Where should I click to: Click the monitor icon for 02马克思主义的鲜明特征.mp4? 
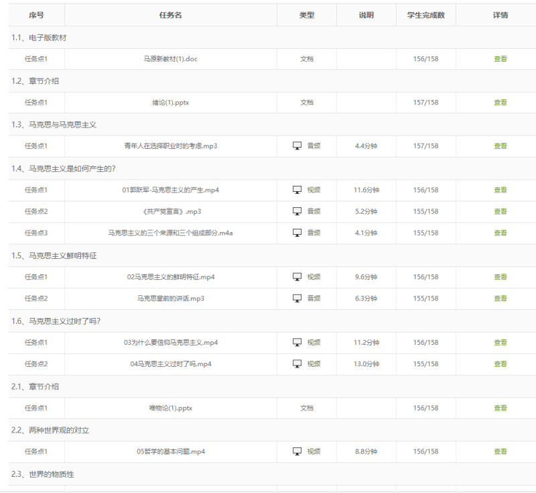coord(297,276)
